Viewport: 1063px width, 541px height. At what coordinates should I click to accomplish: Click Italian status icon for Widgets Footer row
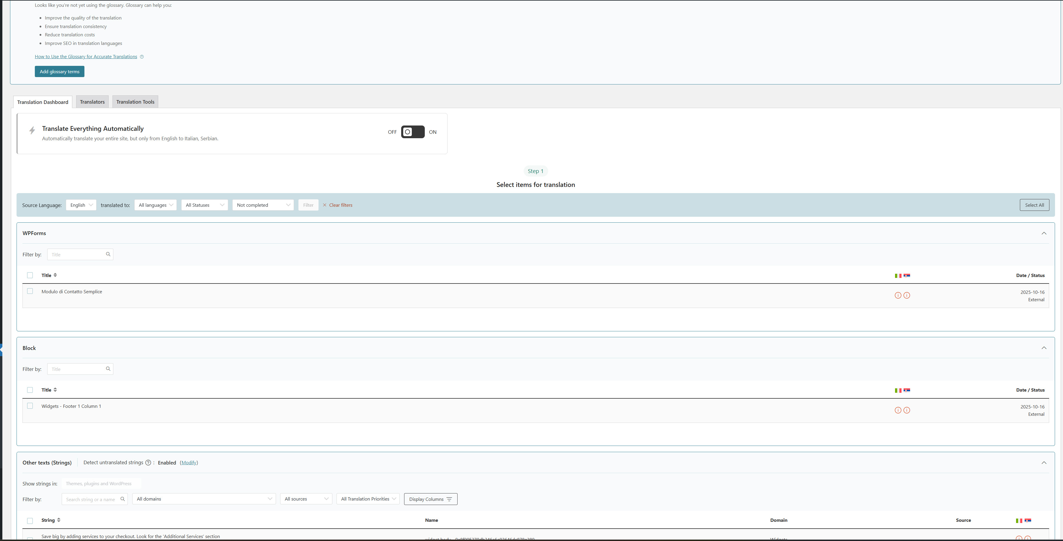pyautogui.click(x=897, y=410)
